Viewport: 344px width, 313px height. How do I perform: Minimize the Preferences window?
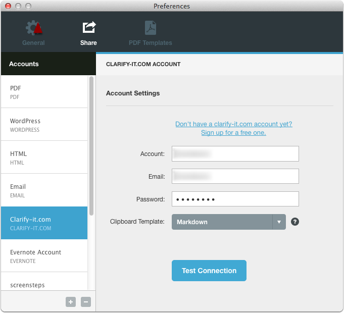point(18,6)
